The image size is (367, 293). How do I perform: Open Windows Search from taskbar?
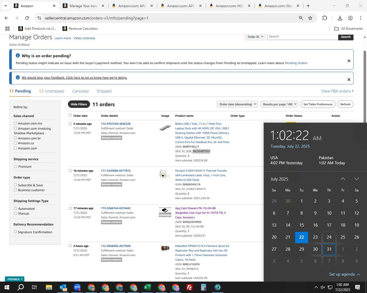pos(21,287)
